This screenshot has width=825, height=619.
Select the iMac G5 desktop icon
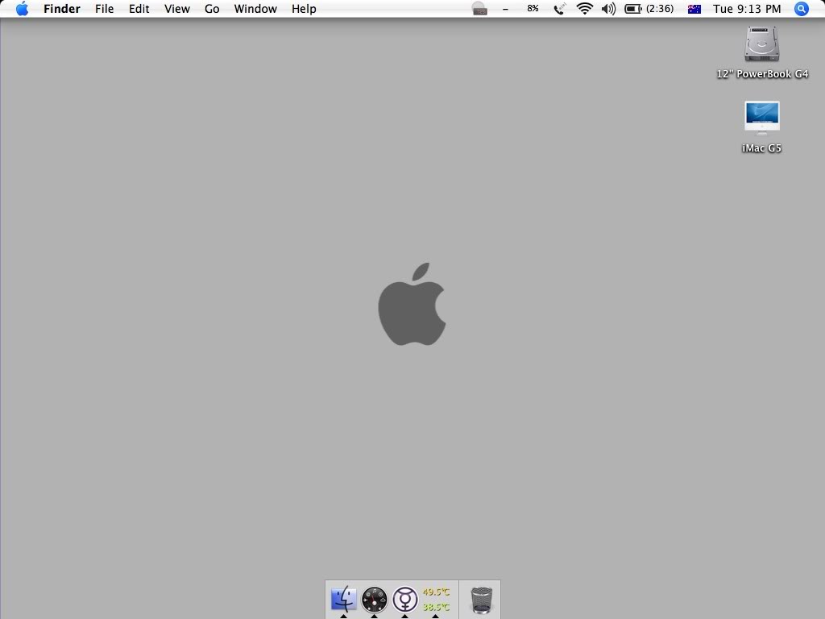[x=762, y=118]
